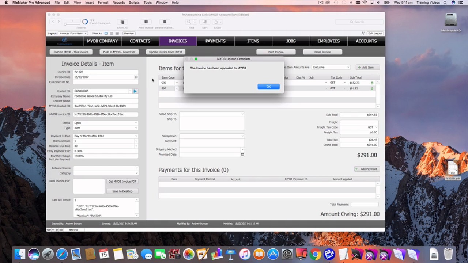Click the Show All records icon

click(x=122, y=22)
